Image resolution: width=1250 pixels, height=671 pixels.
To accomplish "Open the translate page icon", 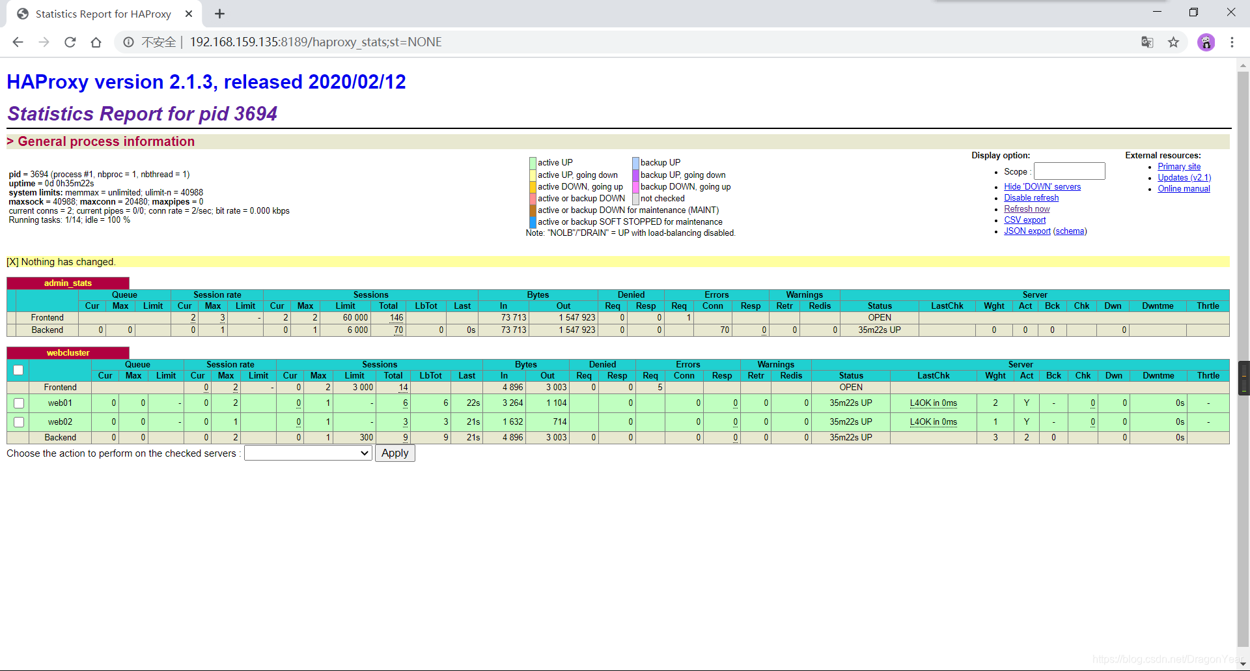I will tap(1147, 42).
